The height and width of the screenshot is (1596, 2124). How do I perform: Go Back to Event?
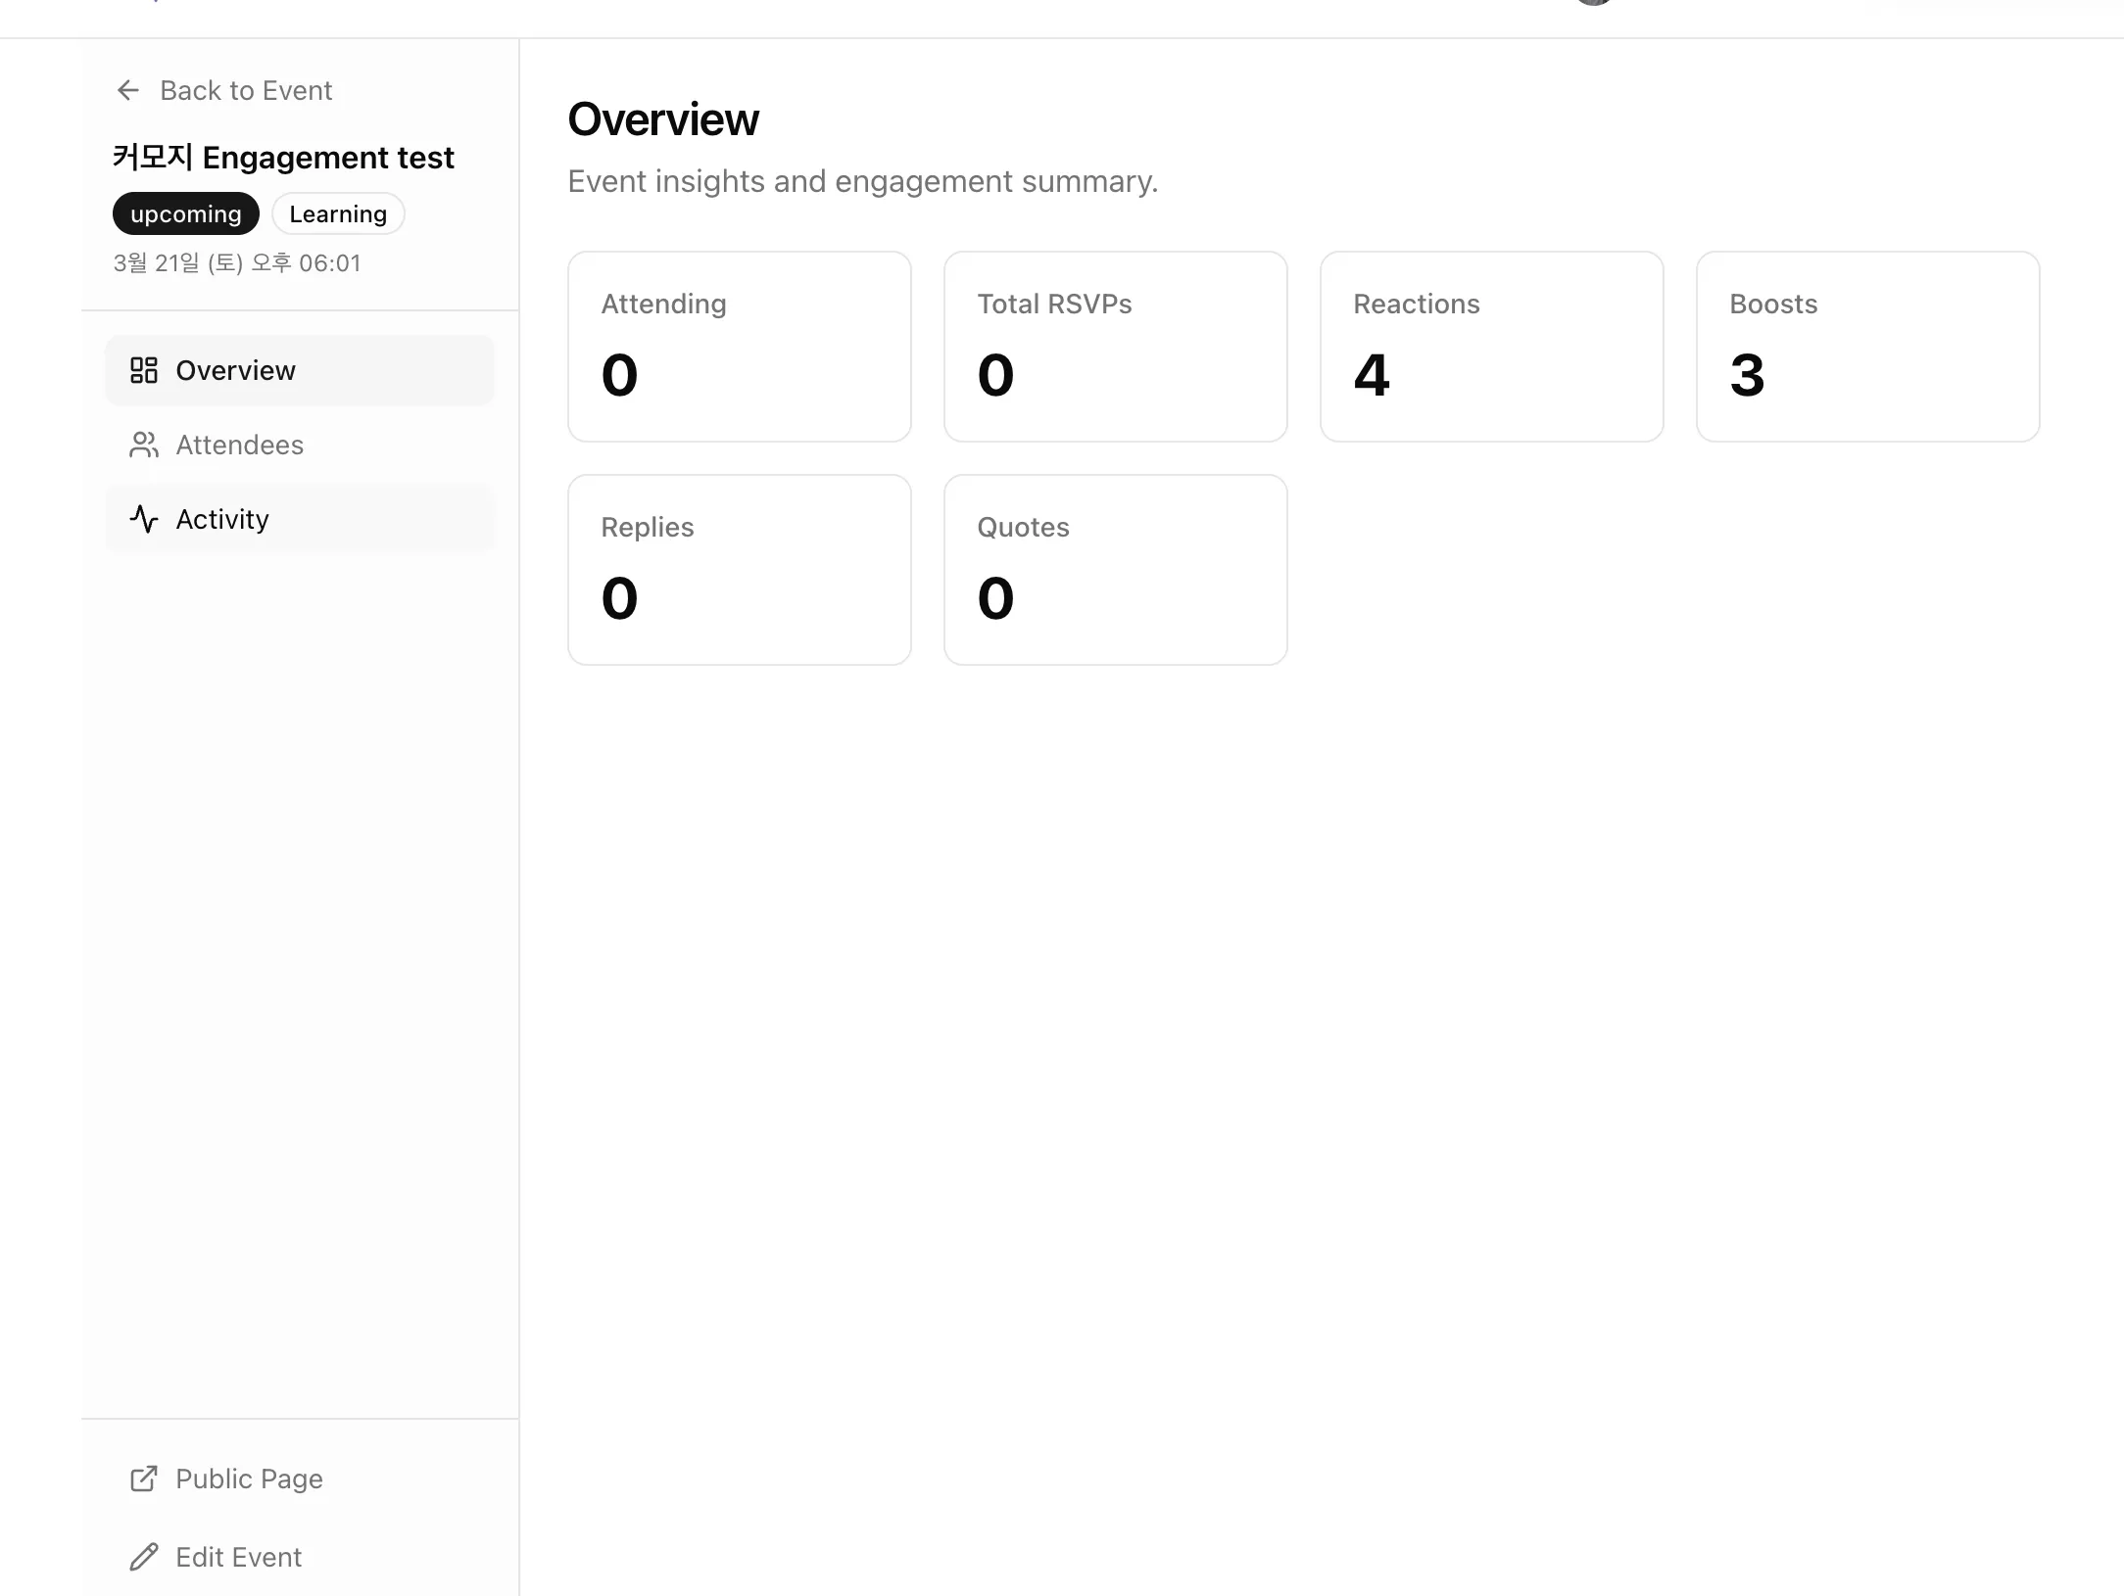[x=246, y=90]
